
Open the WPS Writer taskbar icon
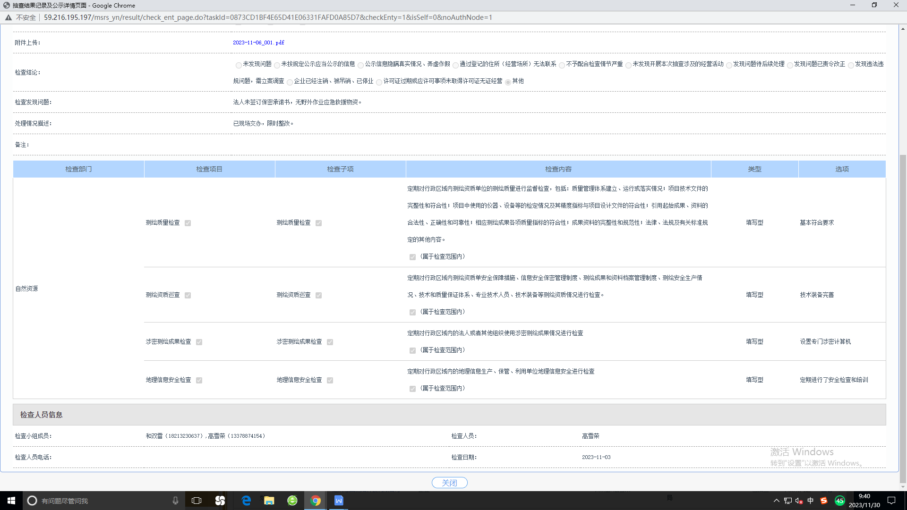339,501
